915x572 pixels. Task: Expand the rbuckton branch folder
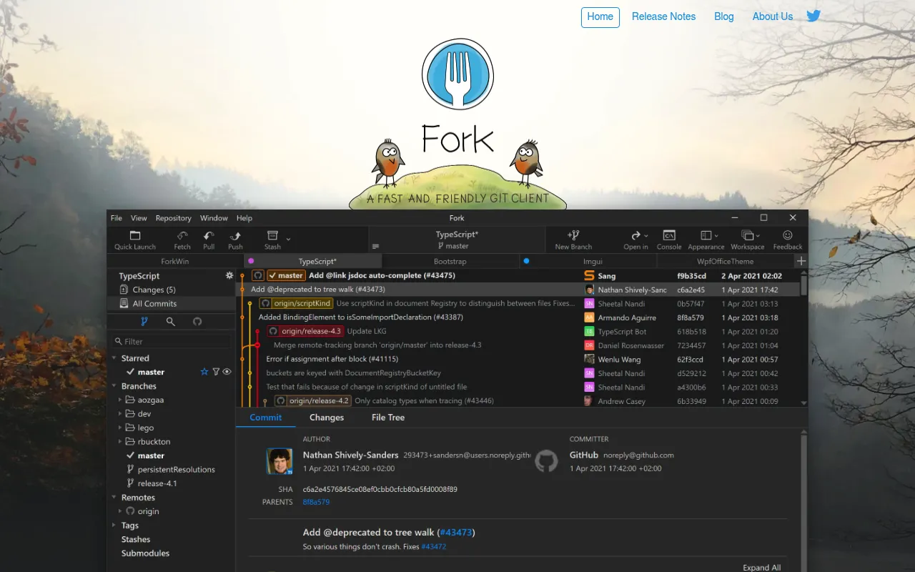pos(120,442)
